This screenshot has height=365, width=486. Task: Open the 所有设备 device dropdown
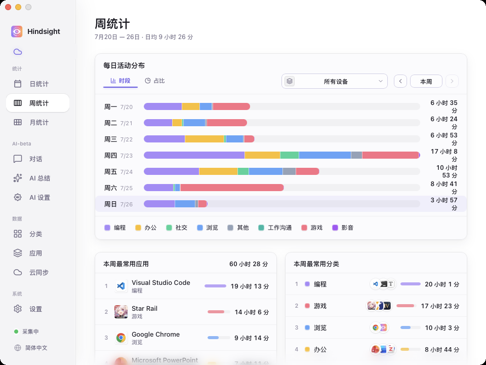point(335,81)
